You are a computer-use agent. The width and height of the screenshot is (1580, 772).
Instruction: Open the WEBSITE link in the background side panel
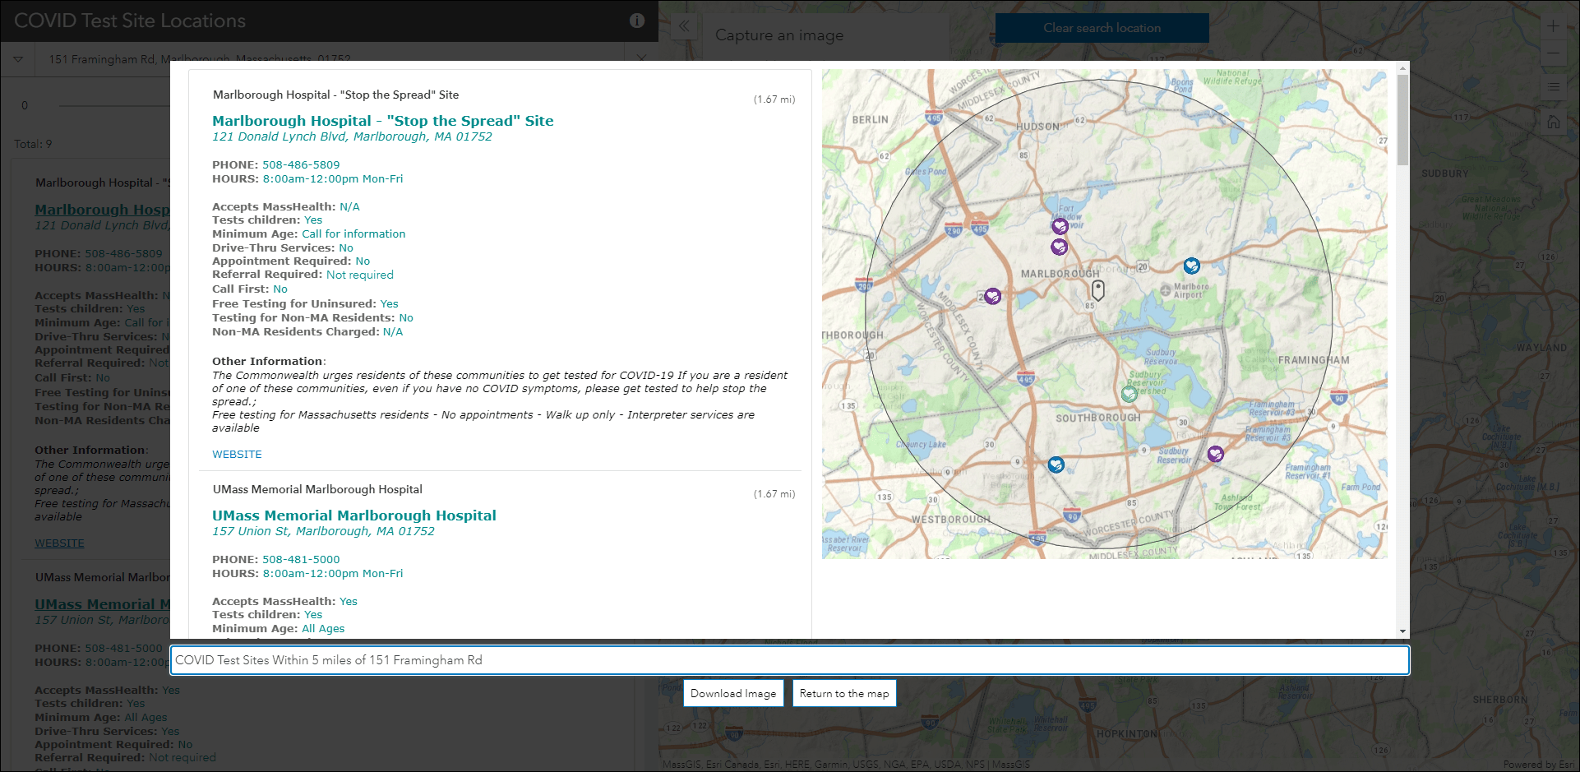coord(59,543)
